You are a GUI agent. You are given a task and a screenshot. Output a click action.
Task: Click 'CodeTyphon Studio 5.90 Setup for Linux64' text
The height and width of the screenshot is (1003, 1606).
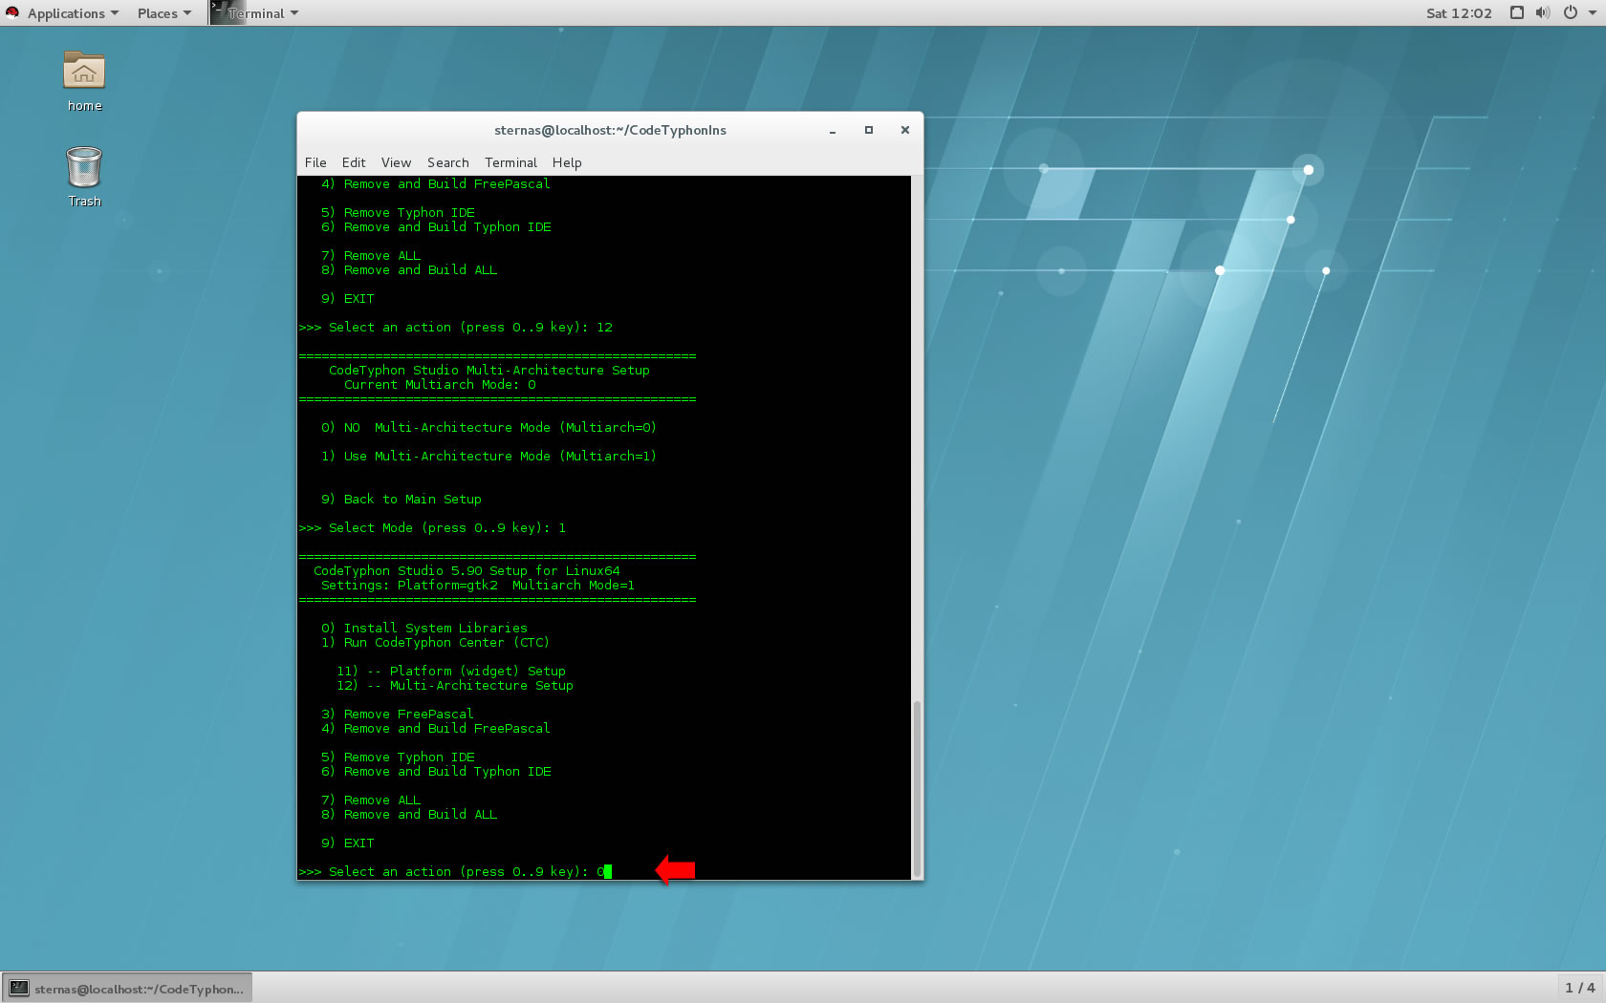467,570
